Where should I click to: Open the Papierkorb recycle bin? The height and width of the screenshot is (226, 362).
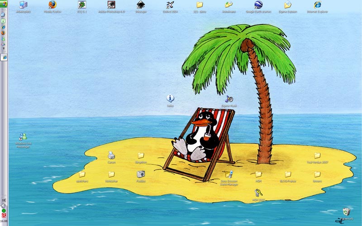click(347, 212)
